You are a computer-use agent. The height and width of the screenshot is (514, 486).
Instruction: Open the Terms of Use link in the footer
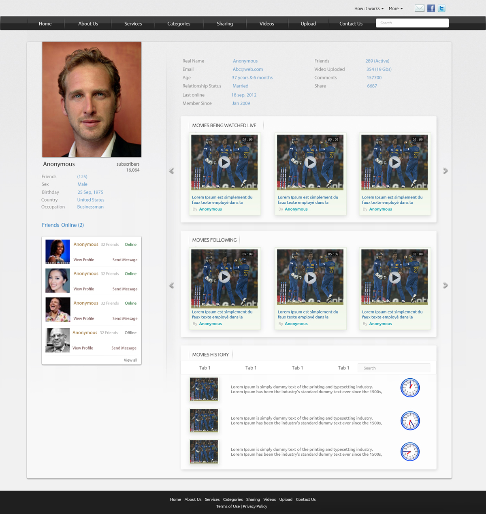tap(228, 506)
